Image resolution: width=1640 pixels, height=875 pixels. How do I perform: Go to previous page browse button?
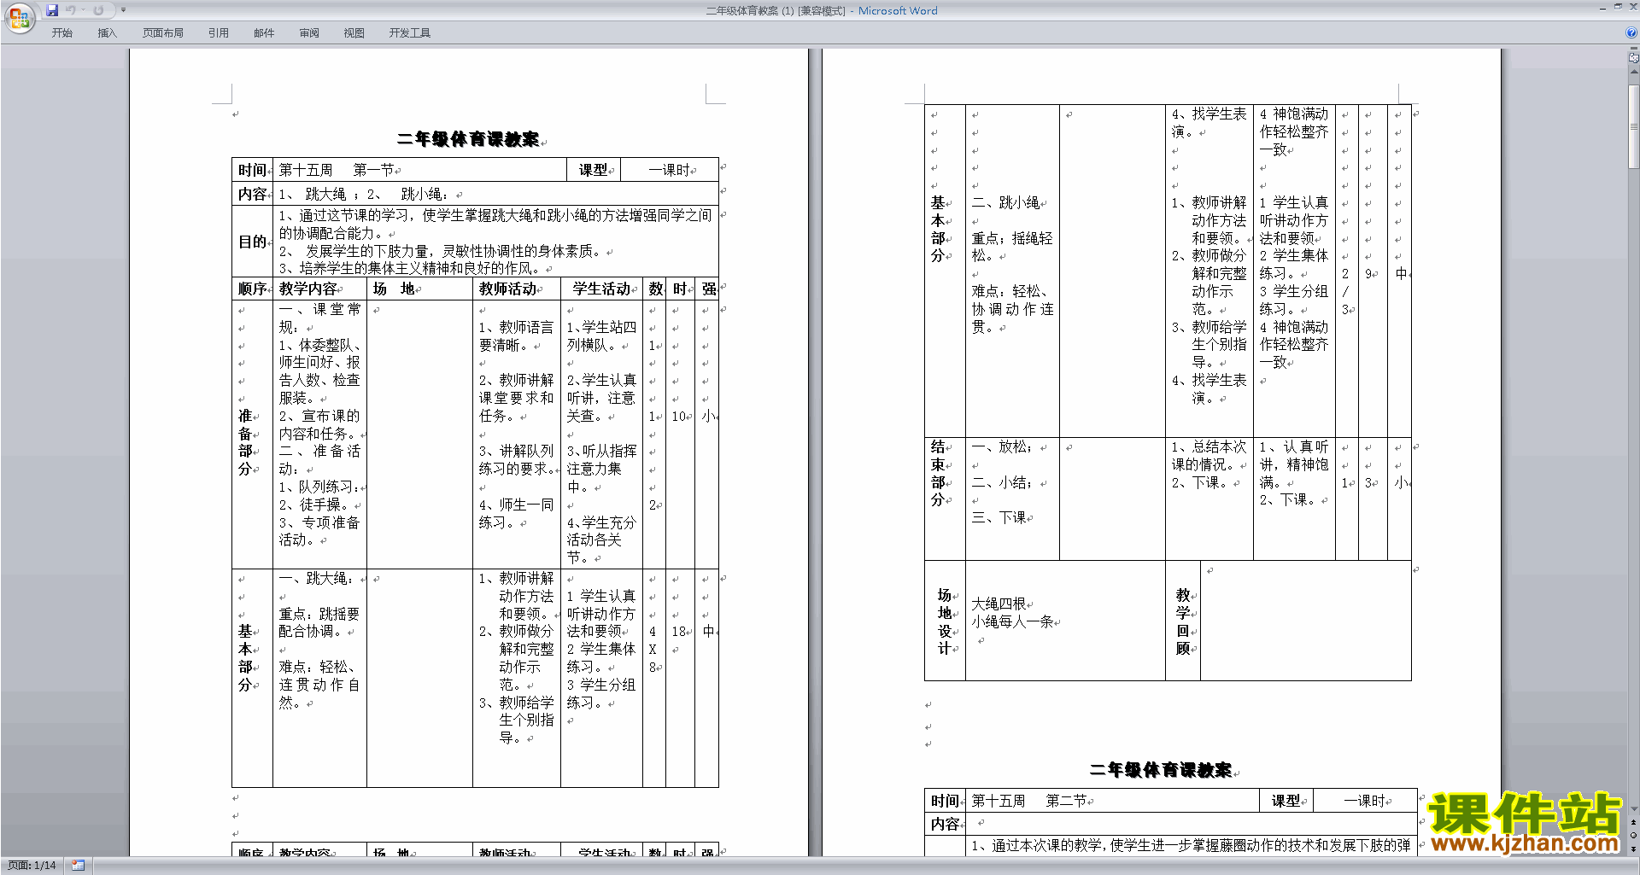point(1634,822)
